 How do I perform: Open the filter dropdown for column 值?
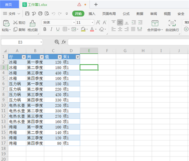(x=59, y=57)
